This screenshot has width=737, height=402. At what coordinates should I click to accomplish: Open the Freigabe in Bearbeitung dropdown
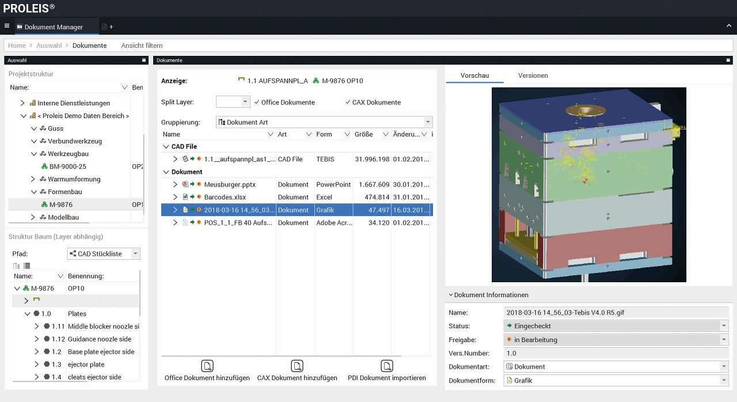(724, 340)
